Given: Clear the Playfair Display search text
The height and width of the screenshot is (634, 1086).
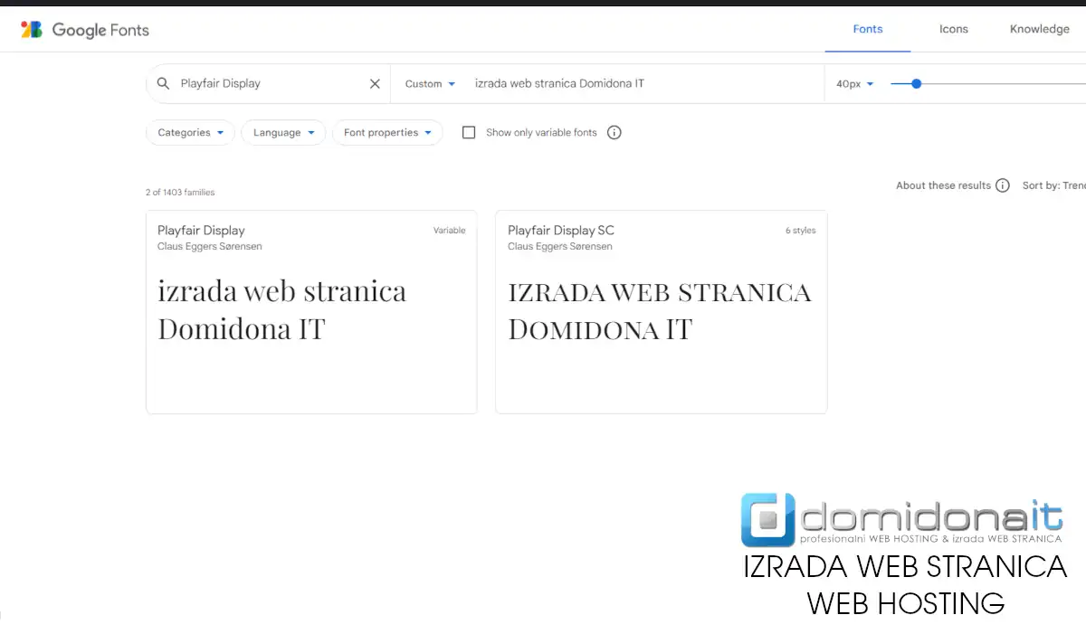Looking at the screenshot, I should (375, 83).
